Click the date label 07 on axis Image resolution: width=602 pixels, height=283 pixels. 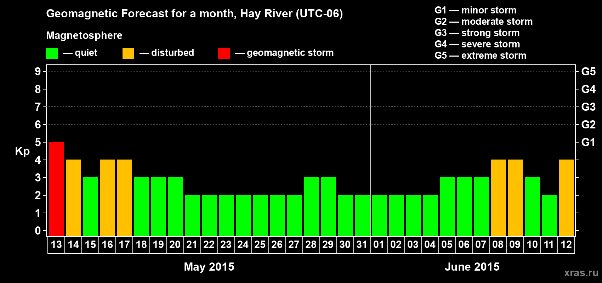coord(481,245)
